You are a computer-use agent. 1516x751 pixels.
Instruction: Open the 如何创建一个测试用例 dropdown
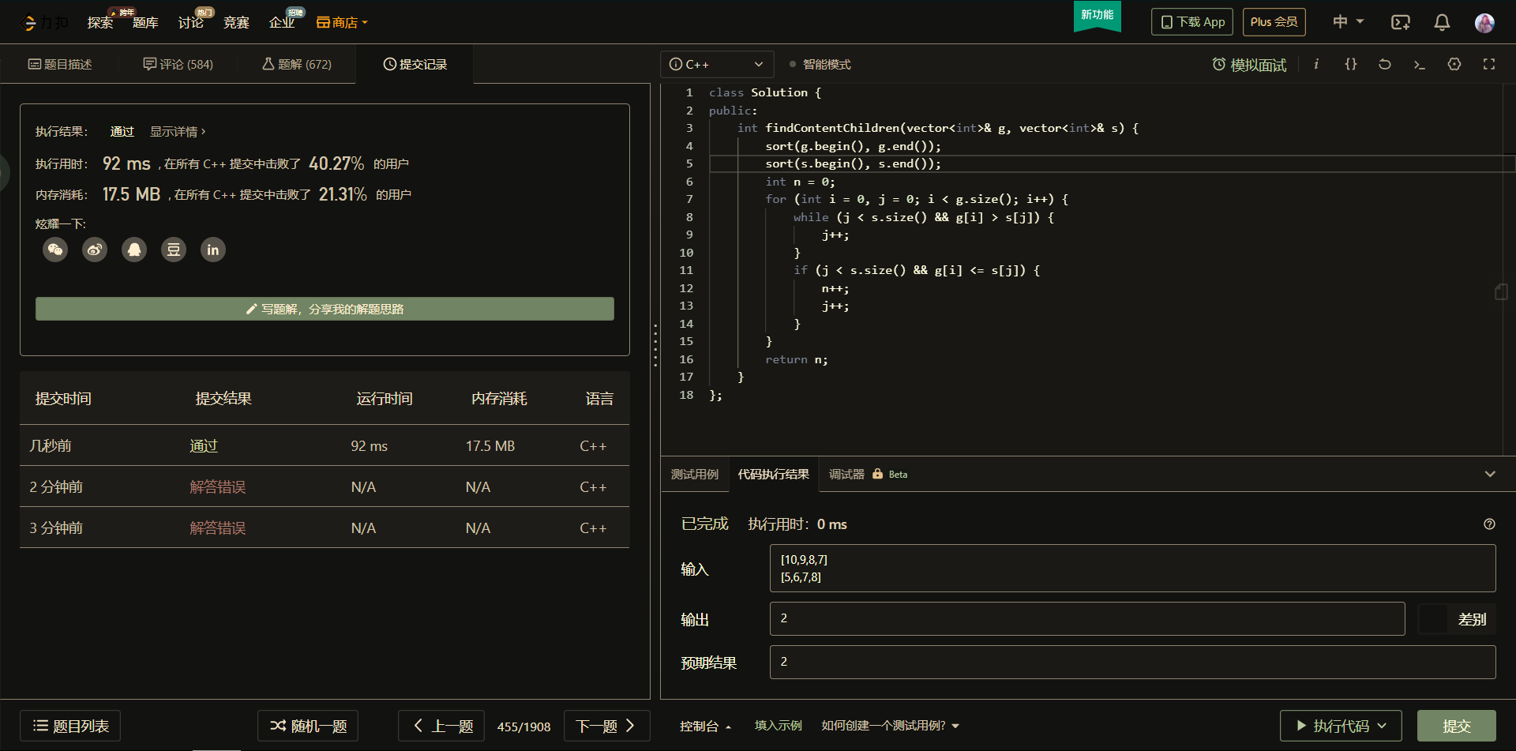pyautogui.click(x=890, y=726)
